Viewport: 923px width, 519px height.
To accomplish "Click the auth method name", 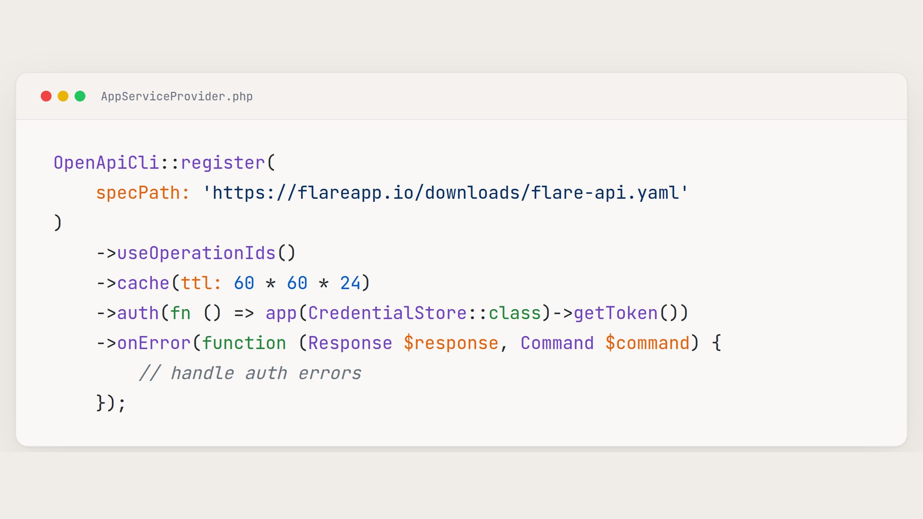I will point(137,313).
